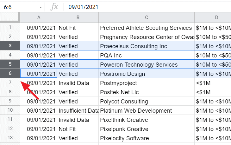231x145 pixels.
Task: Click cell containing Preferred Athlete Scouting Services
Action: (146, 28)
